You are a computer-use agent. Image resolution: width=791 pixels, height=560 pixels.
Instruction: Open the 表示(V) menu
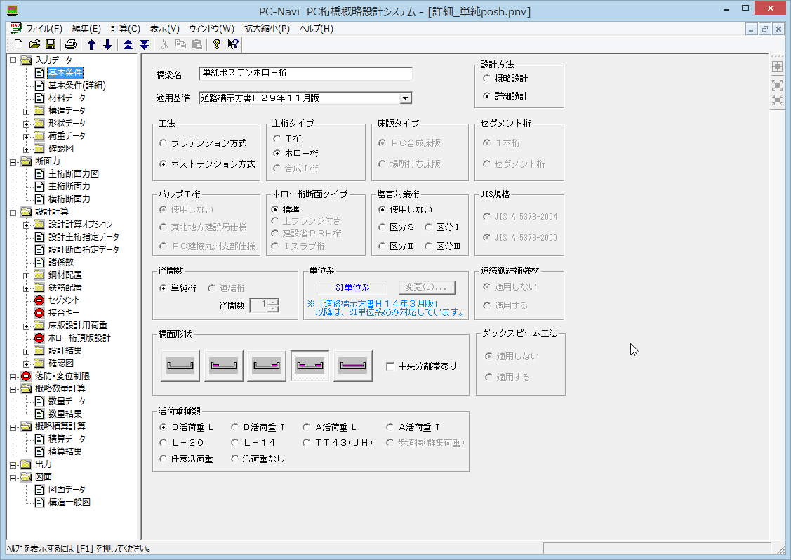(x=164, y=29)
